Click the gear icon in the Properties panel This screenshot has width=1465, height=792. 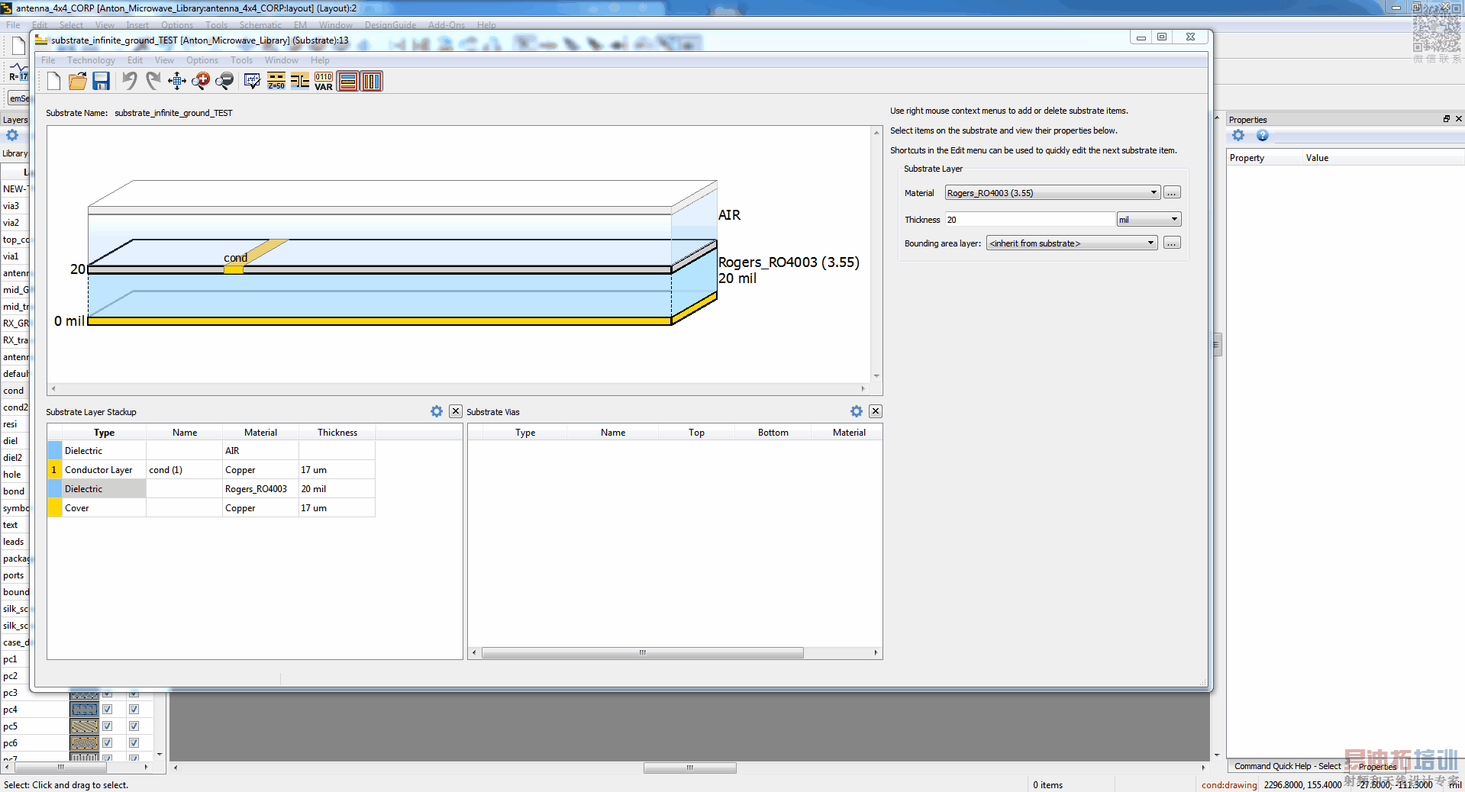[x=1238, y=135]
